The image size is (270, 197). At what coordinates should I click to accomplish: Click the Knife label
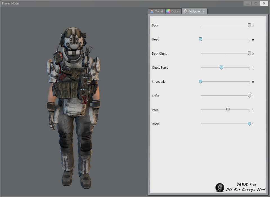tap(155, 96)
